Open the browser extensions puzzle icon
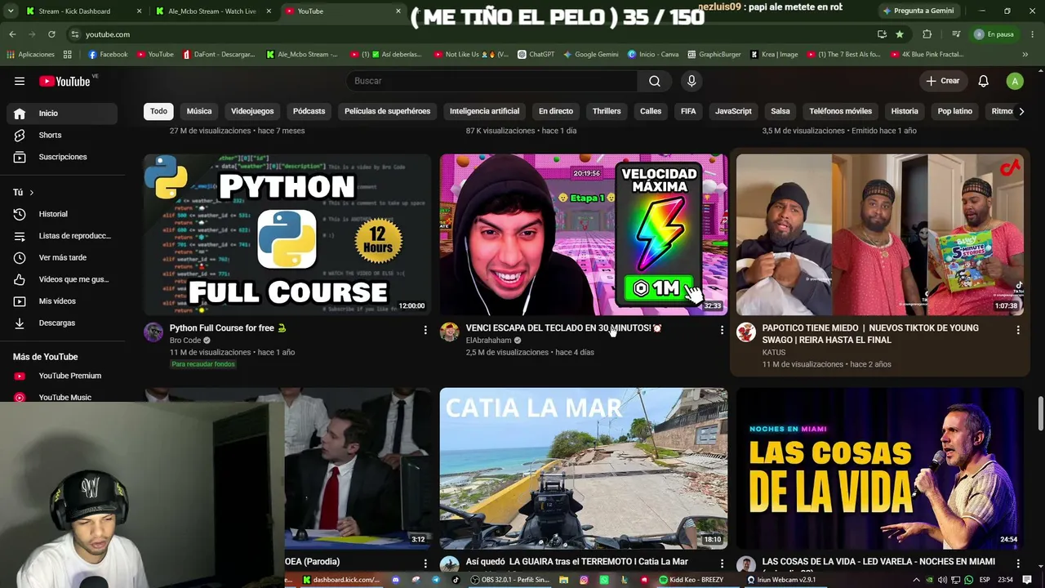 (927, 34)
